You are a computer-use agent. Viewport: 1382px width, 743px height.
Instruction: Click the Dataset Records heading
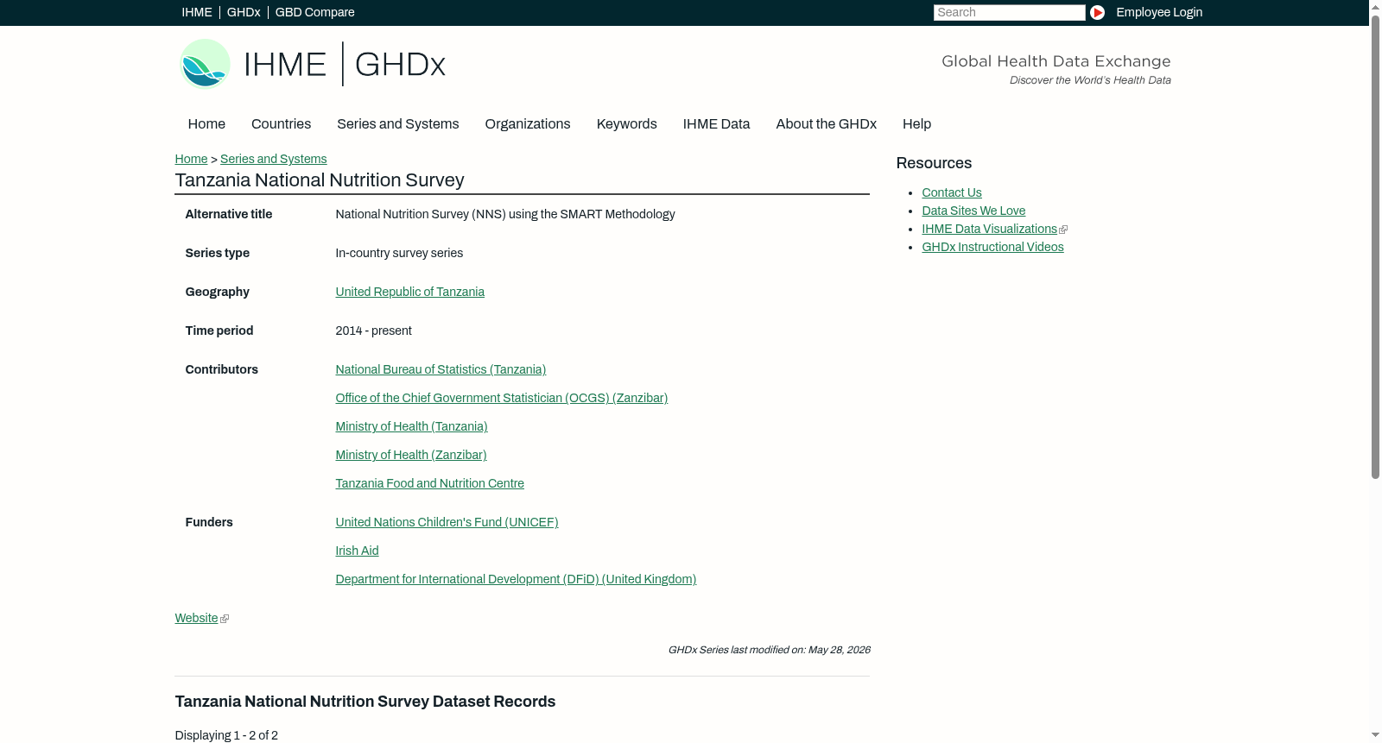coord(365,702)
